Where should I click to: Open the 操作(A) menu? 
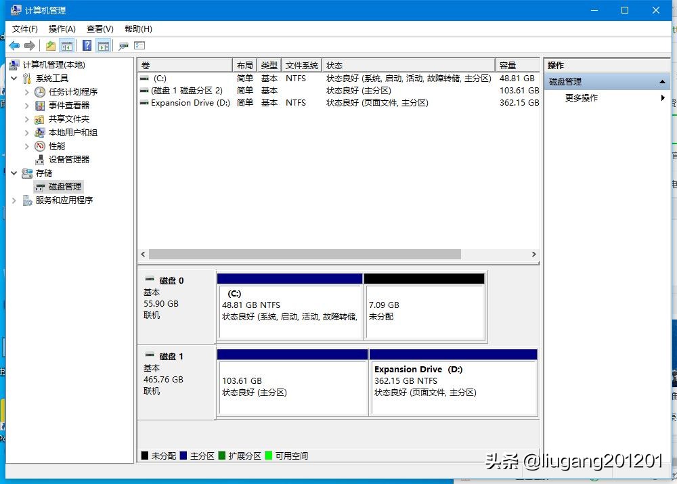pyautogui.click(x=62, y=28)
